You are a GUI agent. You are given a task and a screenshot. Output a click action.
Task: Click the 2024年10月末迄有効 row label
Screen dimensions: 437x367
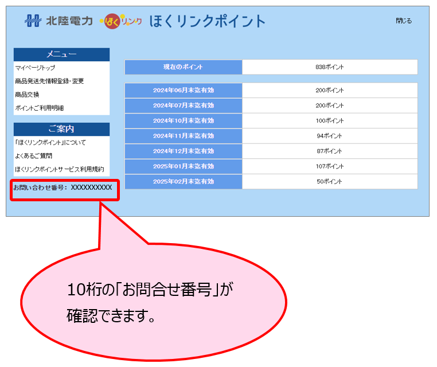pyautogui.click(x=184, y=120)
